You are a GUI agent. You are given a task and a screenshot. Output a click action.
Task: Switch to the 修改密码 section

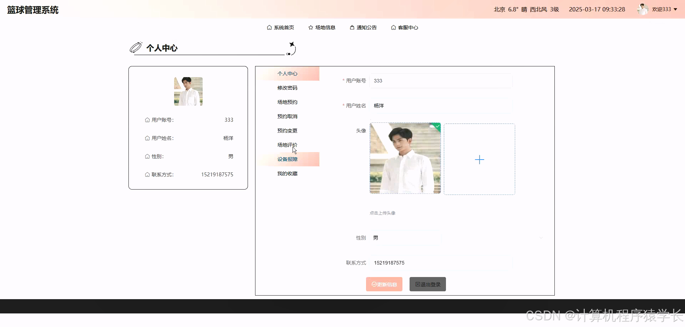point(287,87)
